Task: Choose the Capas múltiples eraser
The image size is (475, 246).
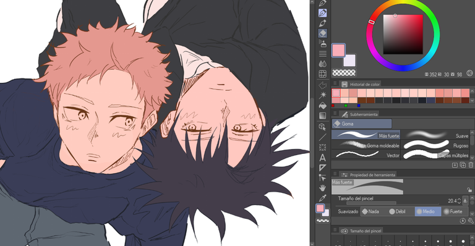Action: (x=435, y=155)
